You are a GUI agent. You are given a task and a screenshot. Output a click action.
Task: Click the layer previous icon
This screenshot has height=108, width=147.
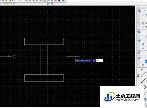pos(52,4)
